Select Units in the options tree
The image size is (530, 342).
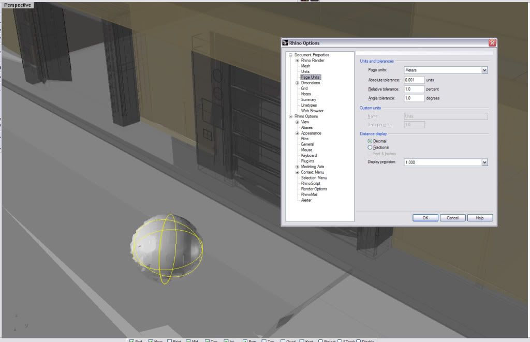[305, 71]
